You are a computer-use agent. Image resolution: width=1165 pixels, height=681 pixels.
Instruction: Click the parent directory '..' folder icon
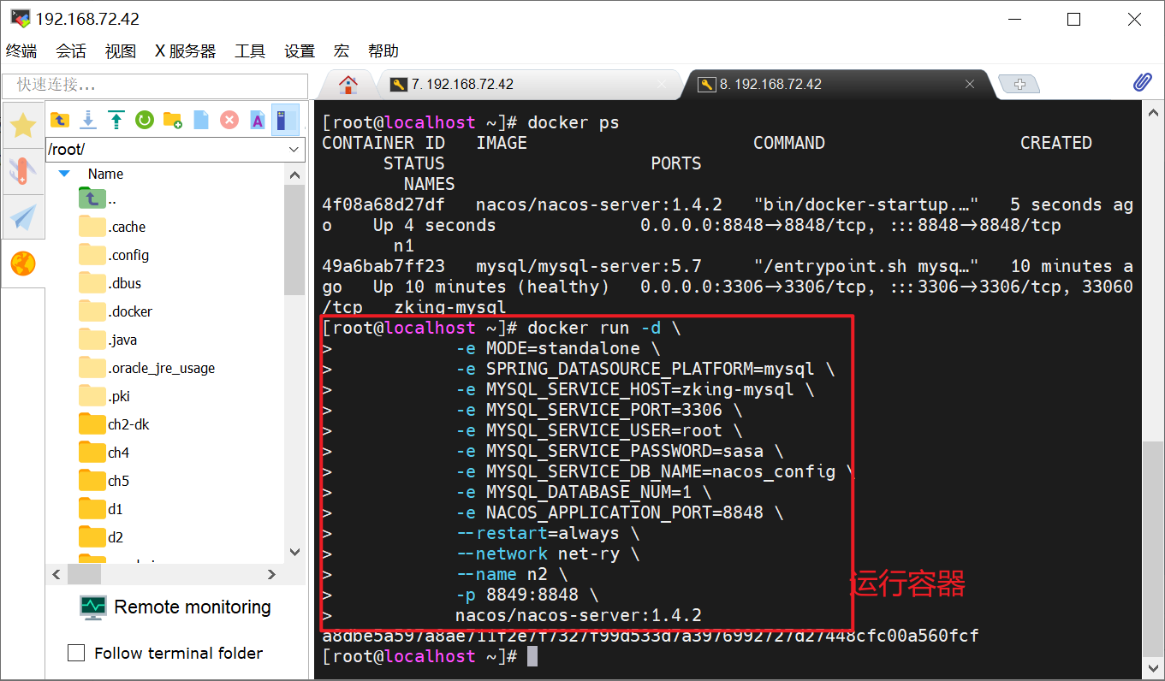point(92,198)
